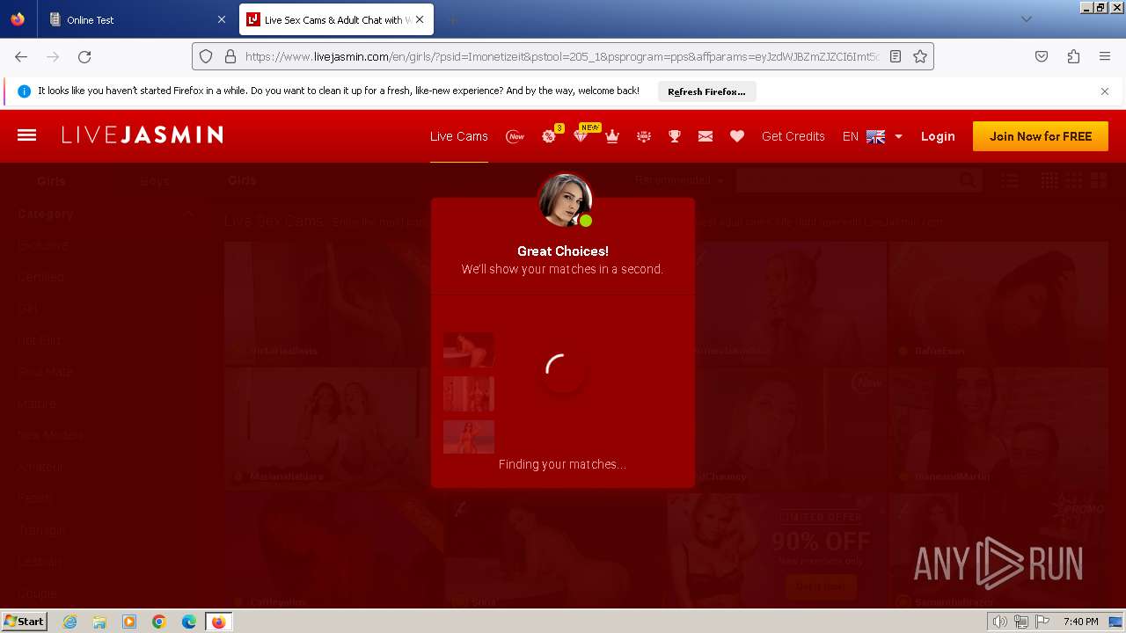1126x633 pixels.
Task: Close the Online Test tab
Action: (x=221, y=19)
